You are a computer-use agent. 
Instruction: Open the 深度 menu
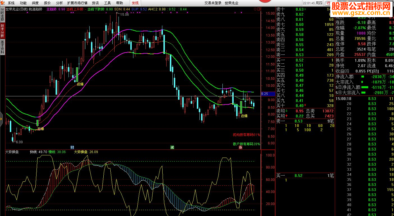pos(35,3)
